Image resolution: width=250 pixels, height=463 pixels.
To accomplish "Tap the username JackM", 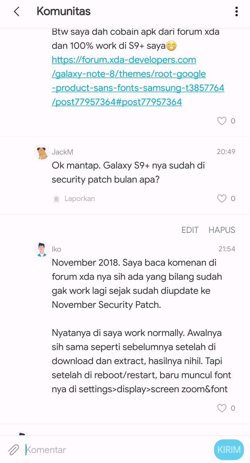I will (x=62, y=152).
